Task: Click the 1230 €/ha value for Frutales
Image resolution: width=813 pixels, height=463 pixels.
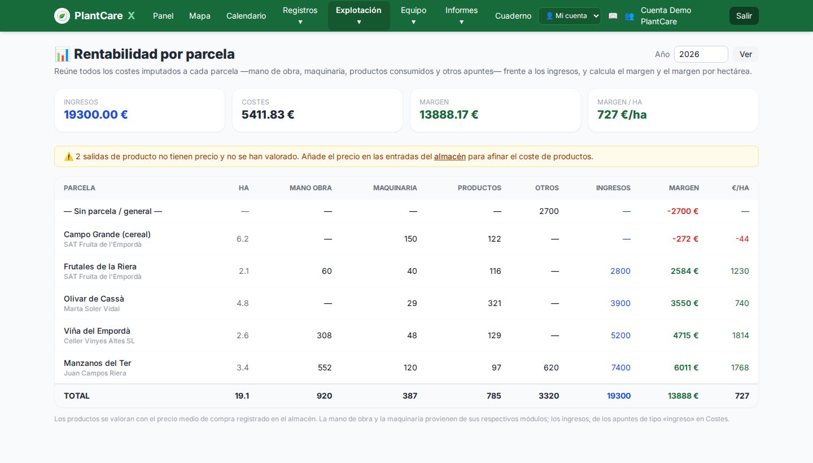Action: (x=740, y=271)
